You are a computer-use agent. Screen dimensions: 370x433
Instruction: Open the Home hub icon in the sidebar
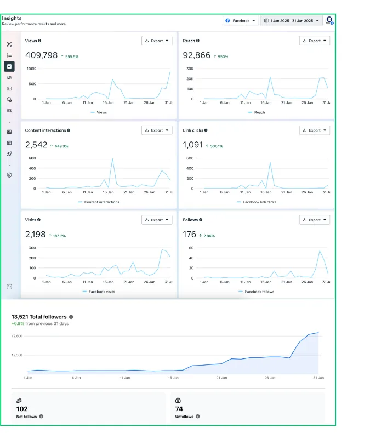tap(9, 44)
